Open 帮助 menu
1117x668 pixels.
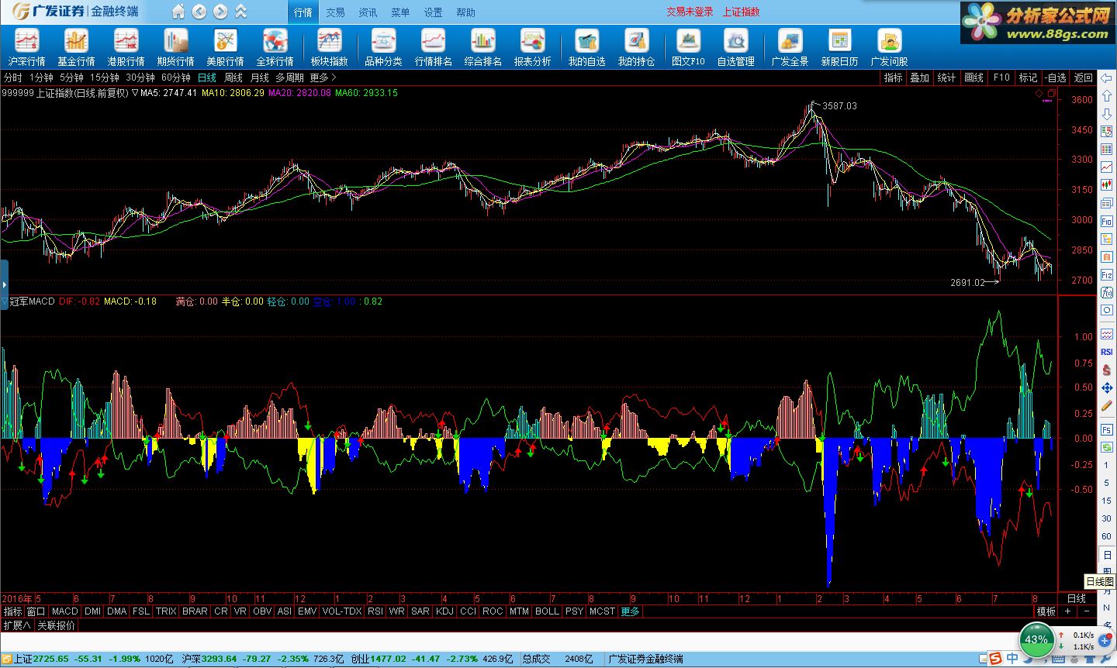coord(465,12)
